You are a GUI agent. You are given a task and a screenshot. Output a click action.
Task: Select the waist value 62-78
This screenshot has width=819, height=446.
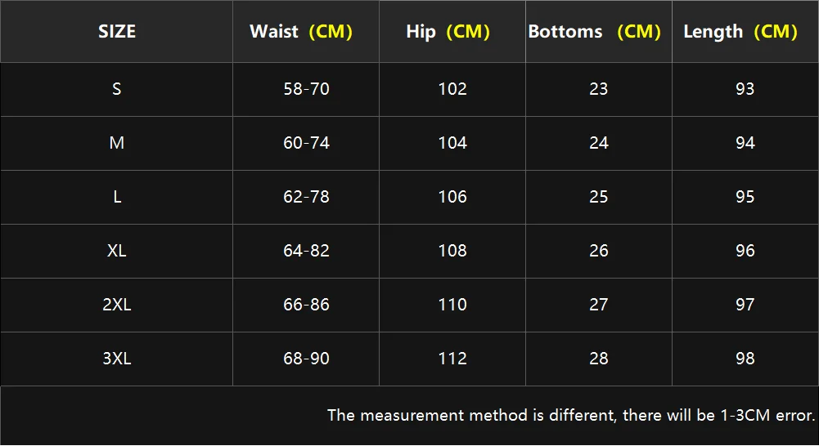click(x=306, y=197)
